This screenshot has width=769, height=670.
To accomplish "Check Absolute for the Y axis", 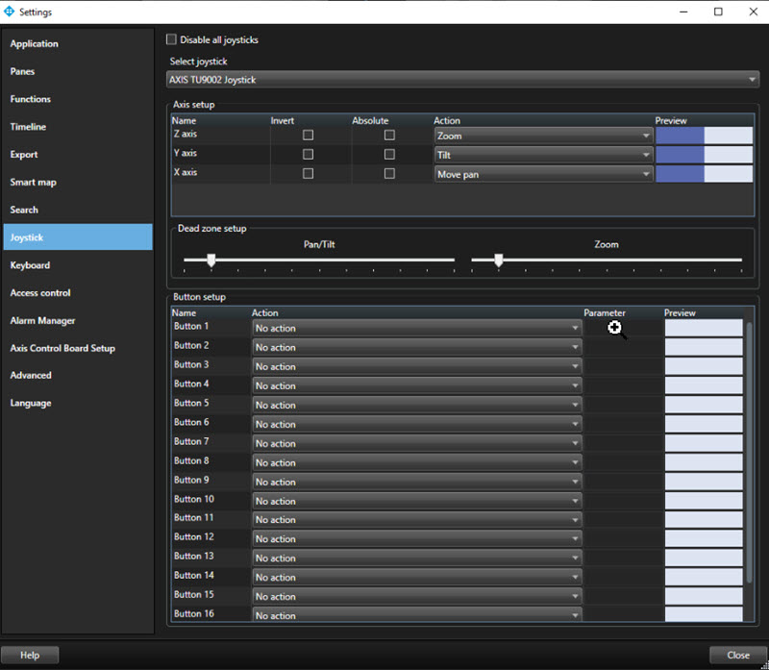I will point(389,154).
